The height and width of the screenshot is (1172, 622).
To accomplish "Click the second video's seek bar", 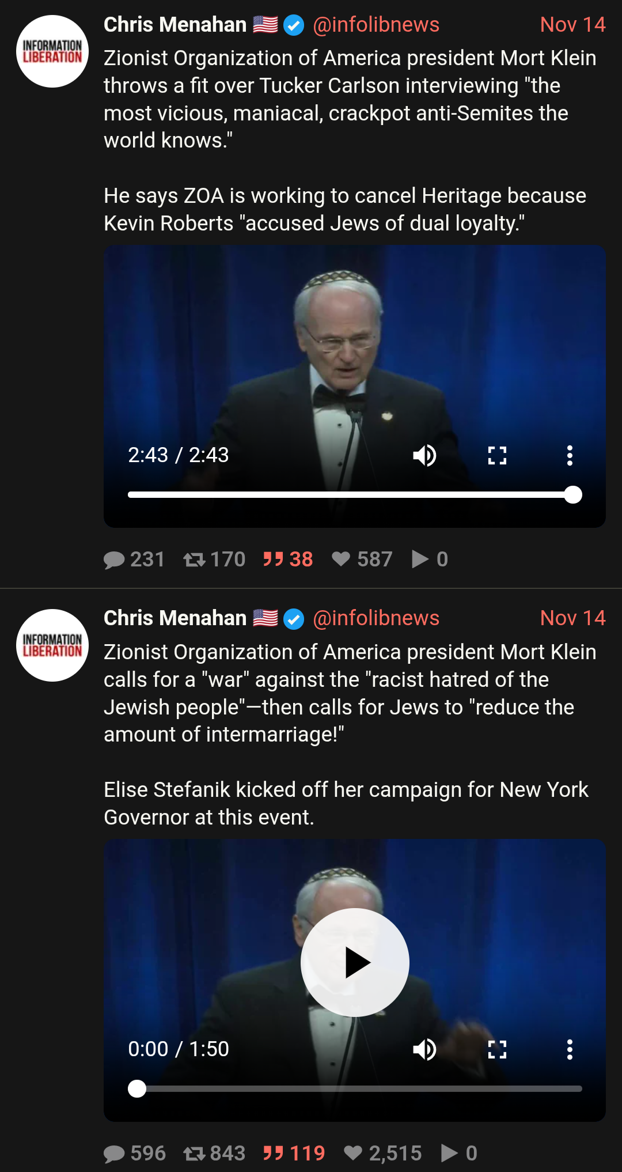I will click(355, 1089).
